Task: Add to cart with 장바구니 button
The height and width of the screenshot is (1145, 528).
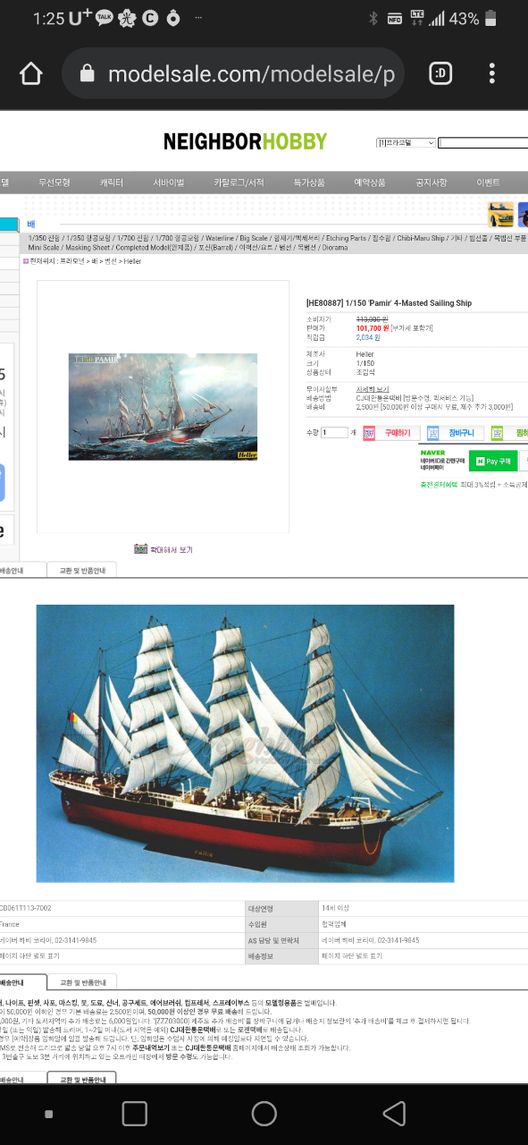Action: pos(456,433)
